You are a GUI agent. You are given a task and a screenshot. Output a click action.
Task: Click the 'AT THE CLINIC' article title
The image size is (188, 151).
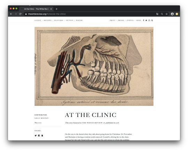click(91, 115)
